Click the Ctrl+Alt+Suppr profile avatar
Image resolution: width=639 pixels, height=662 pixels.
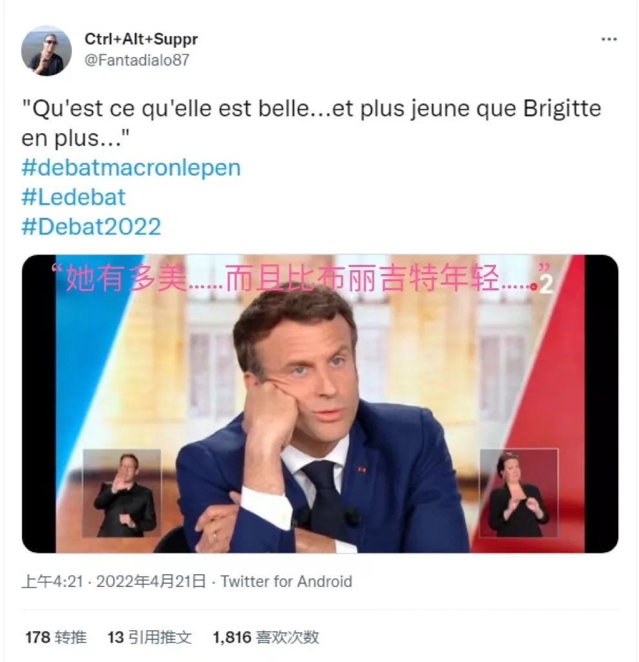click(47, 50)
